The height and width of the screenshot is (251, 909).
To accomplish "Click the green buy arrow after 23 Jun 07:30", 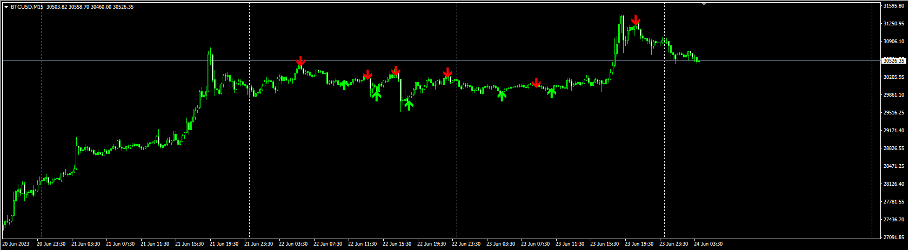I will point(551,92).
